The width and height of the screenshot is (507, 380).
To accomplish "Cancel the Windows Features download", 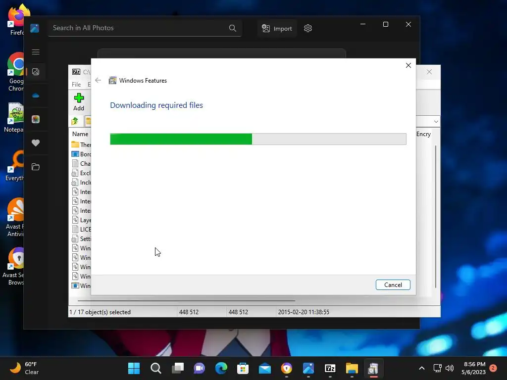I will pyautogui.click(x=393, y=285).
